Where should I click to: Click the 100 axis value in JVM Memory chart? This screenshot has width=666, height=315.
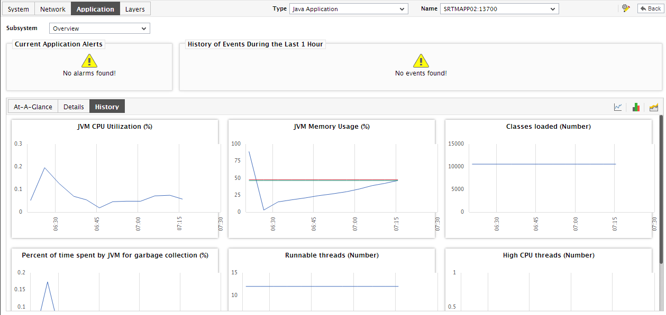pyautogui.click(x=236, y=144)
